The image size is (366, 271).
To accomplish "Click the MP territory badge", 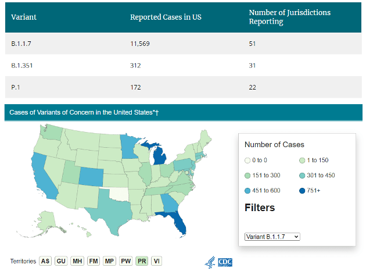I will tap(109, 262).
